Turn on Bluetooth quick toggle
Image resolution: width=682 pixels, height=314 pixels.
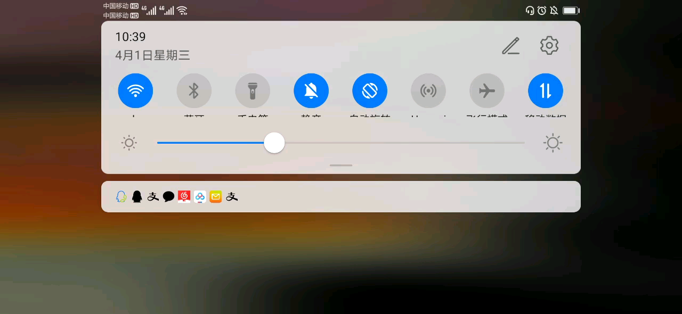[x=194, y=90]
